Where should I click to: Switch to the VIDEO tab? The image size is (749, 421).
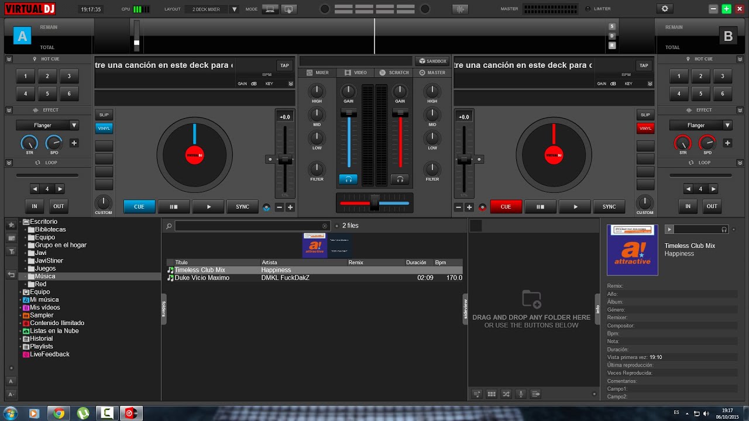(x=356, y=73)
